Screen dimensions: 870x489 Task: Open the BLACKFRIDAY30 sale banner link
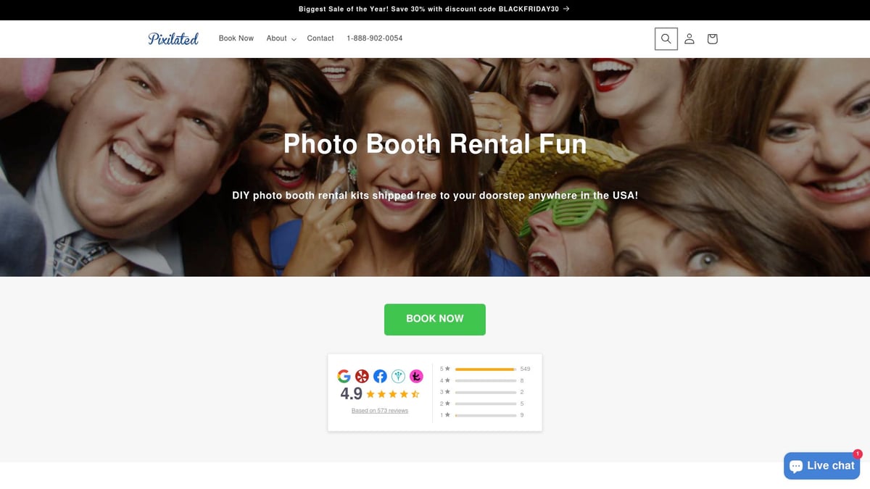(x=433, y=9)
